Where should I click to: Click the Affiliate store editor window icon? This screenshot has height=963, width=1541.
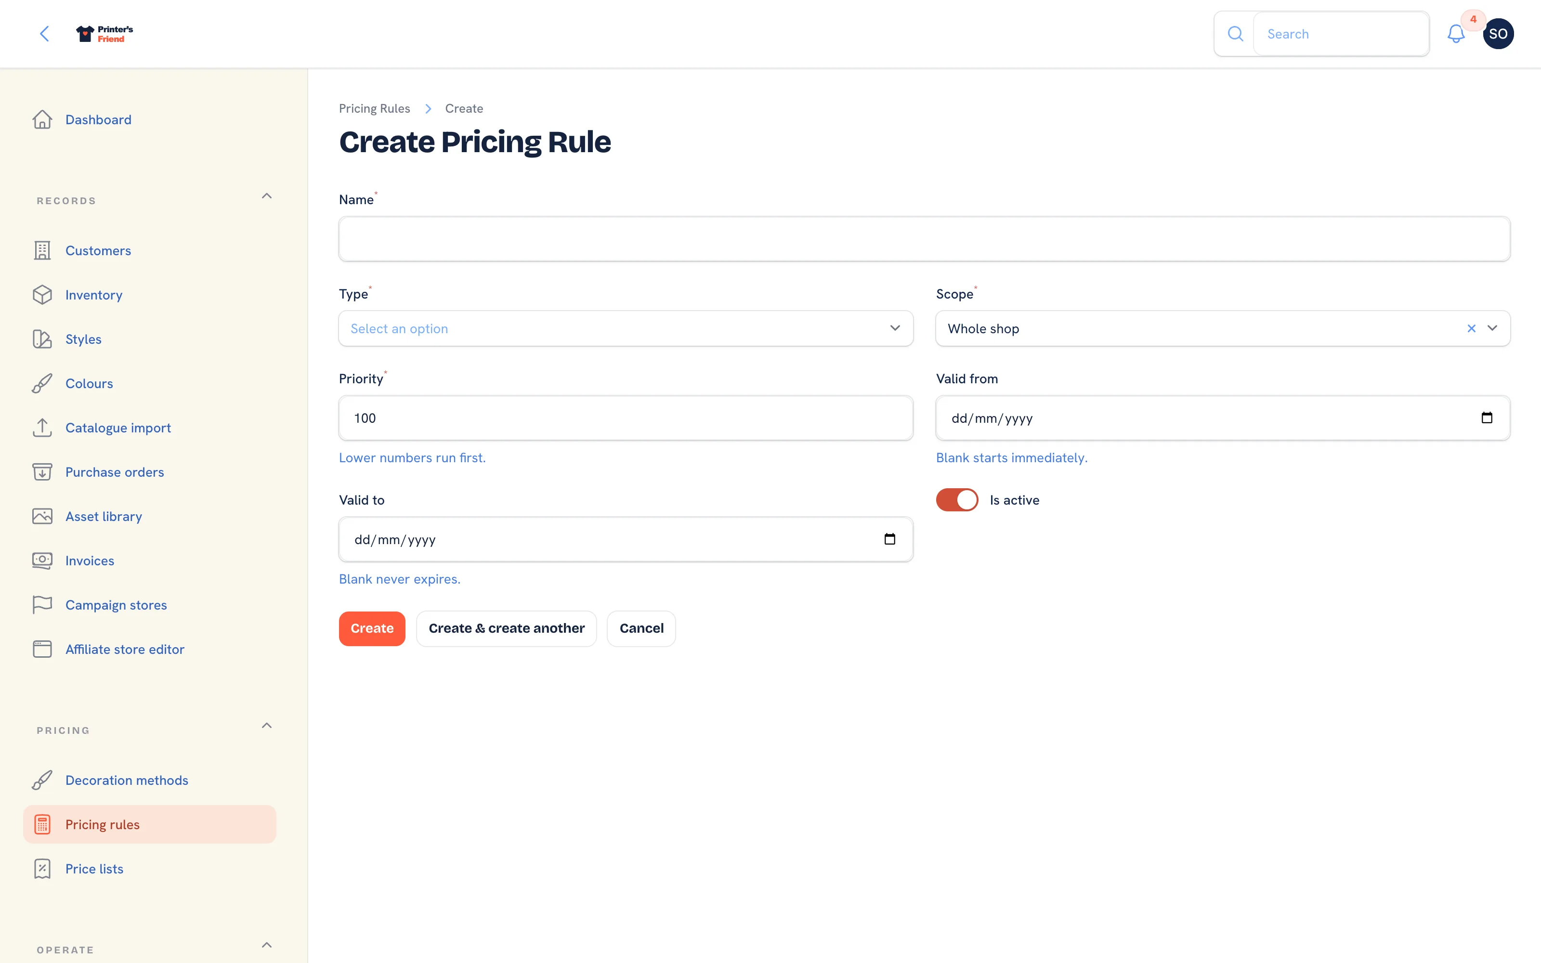(x=42, y=649)
